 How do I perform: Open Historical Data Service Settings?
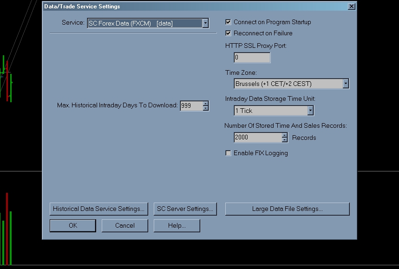coord(99,209)
